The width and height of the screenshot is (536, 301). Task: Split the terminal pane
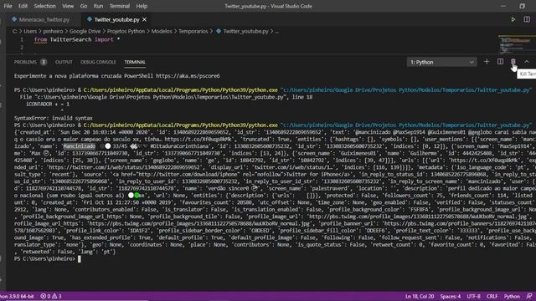tap(500, 62)
